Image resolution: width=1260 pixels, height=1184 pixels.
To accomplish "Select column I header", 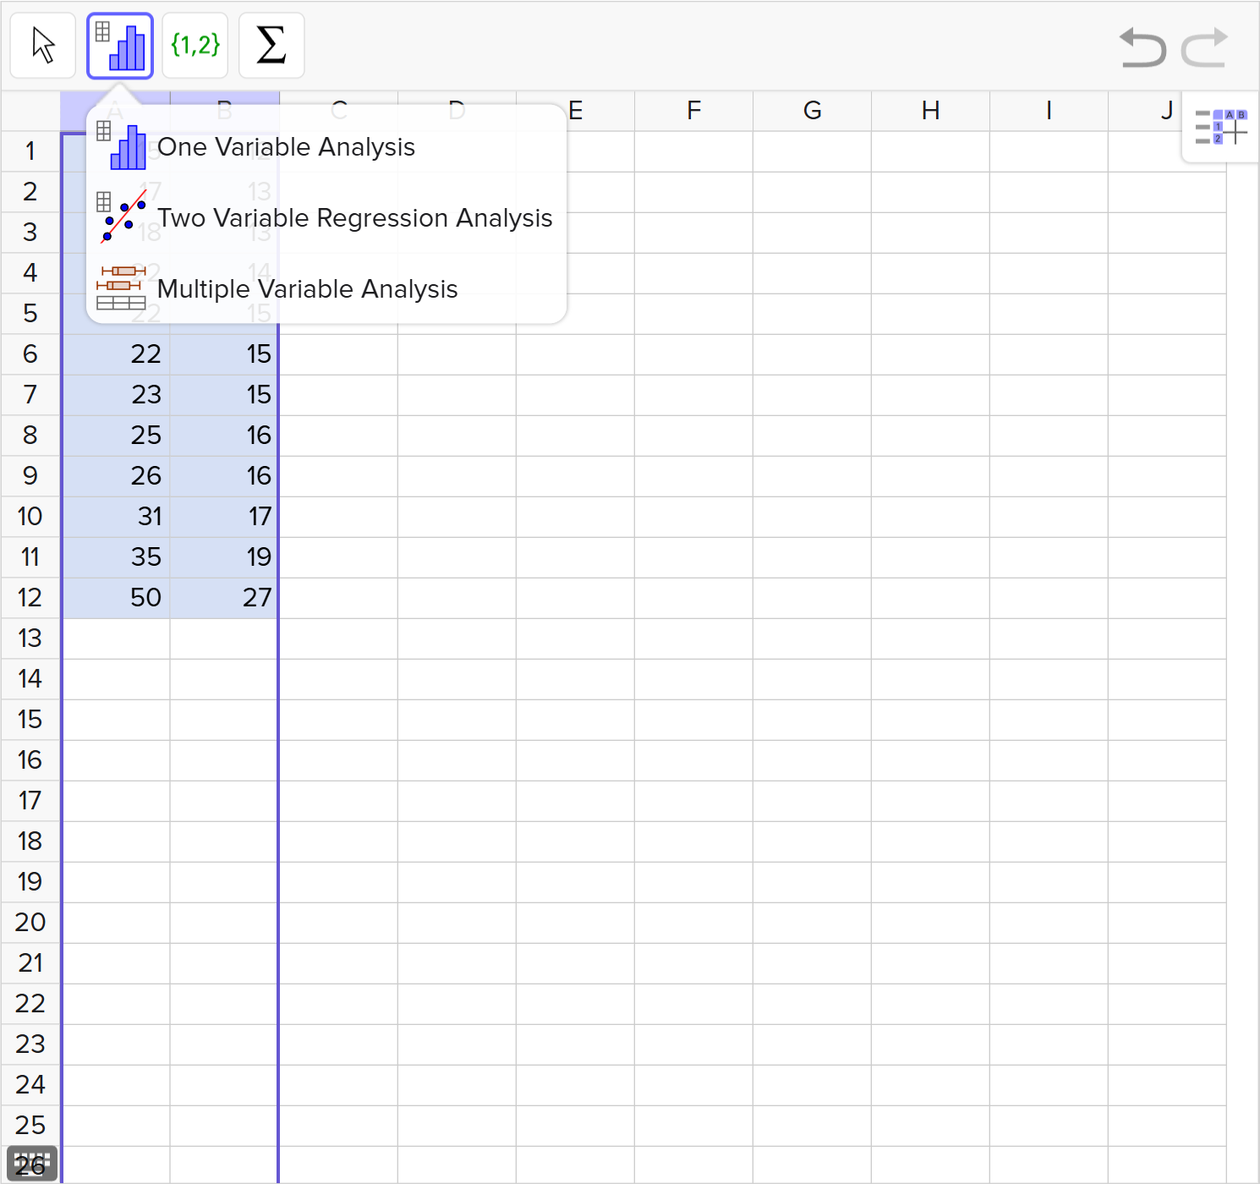I will (1049, 111).
